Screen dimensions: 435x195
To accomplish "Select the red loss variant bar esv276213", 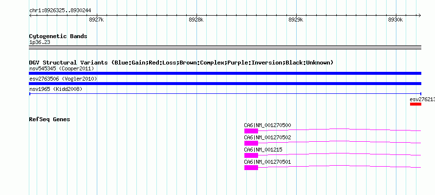I will pyautogui.click(x=415, y=104).
